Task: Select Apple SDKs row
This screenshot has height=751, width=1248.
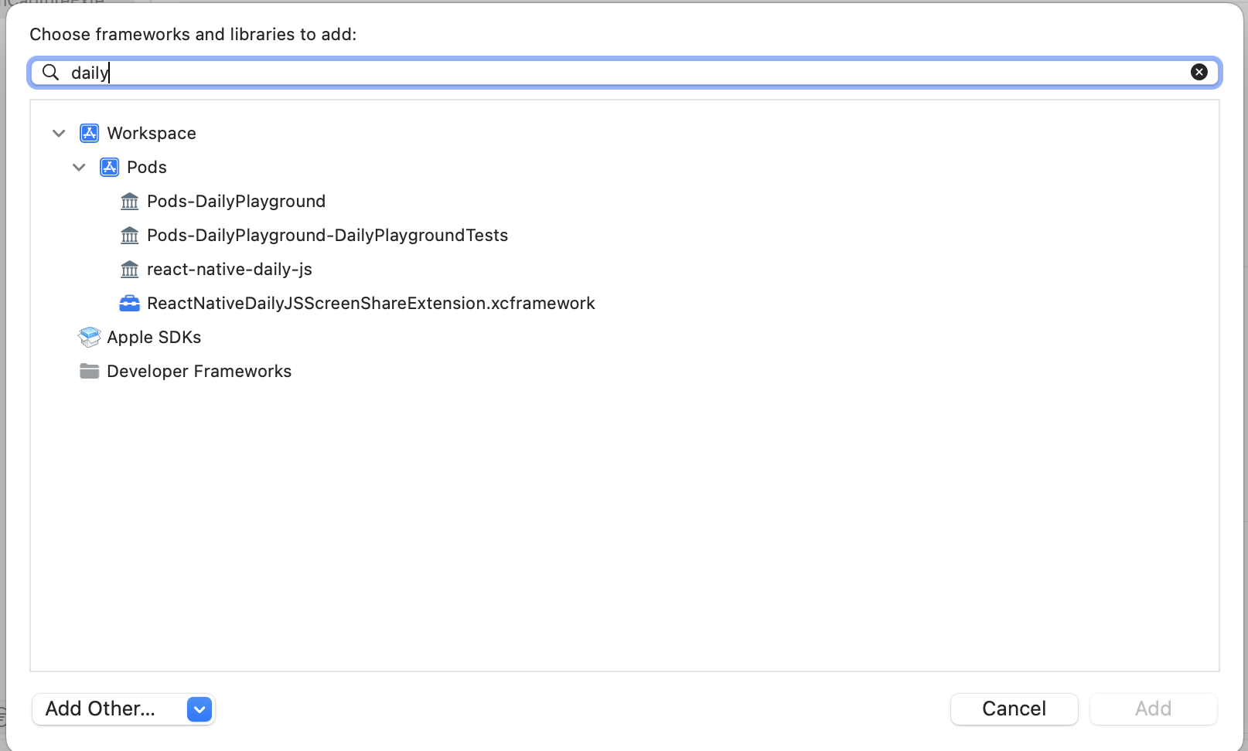Action: [x=154, y=337]
